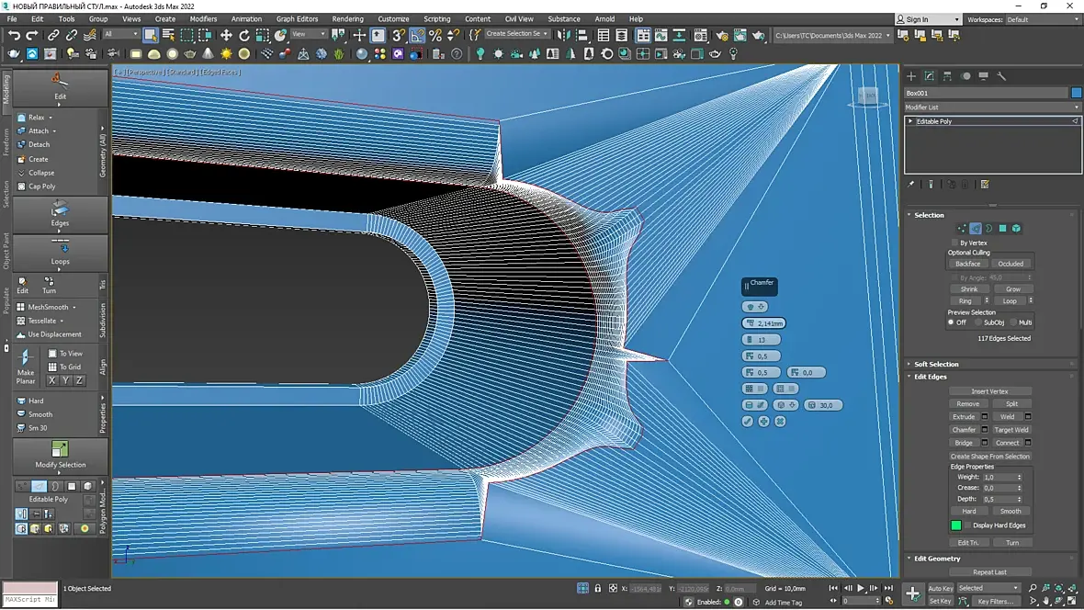Select the Move transform tool
Screen dimensions: 1084x610
pos(226,35)
